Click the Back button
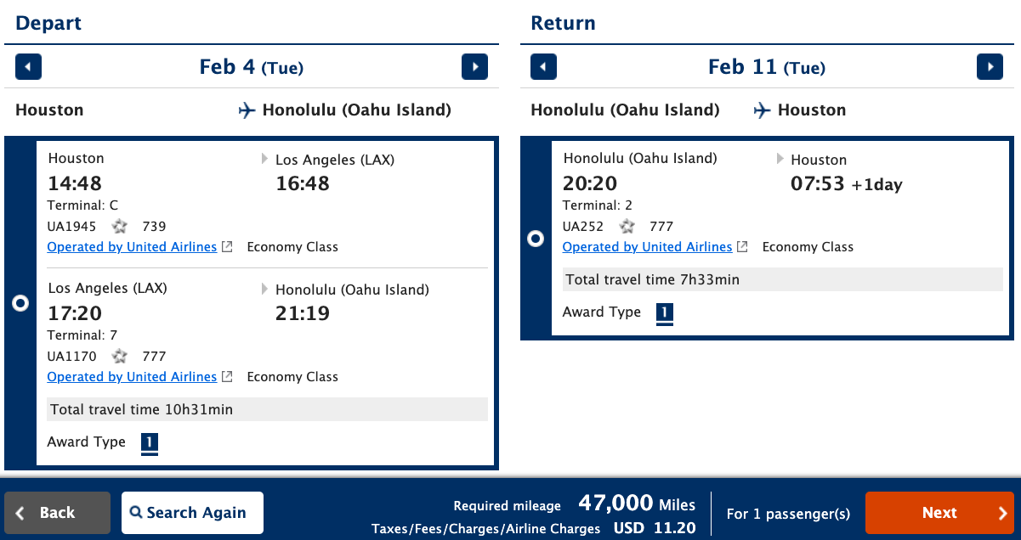This screenshot has width=1021, height=540. pyautogui.click(x=57, y=513)
